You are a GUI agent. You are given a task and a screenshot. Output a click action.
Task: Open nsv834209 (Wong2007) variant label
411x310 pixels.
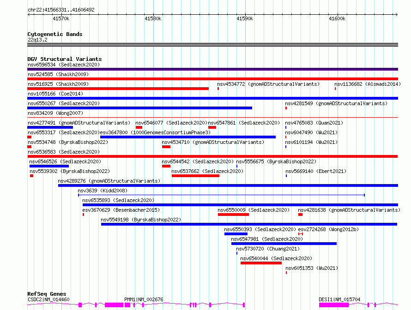coord(55,113)
